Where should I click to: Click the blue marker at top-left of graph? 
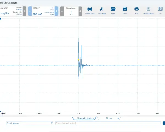(x=1, y=19)
